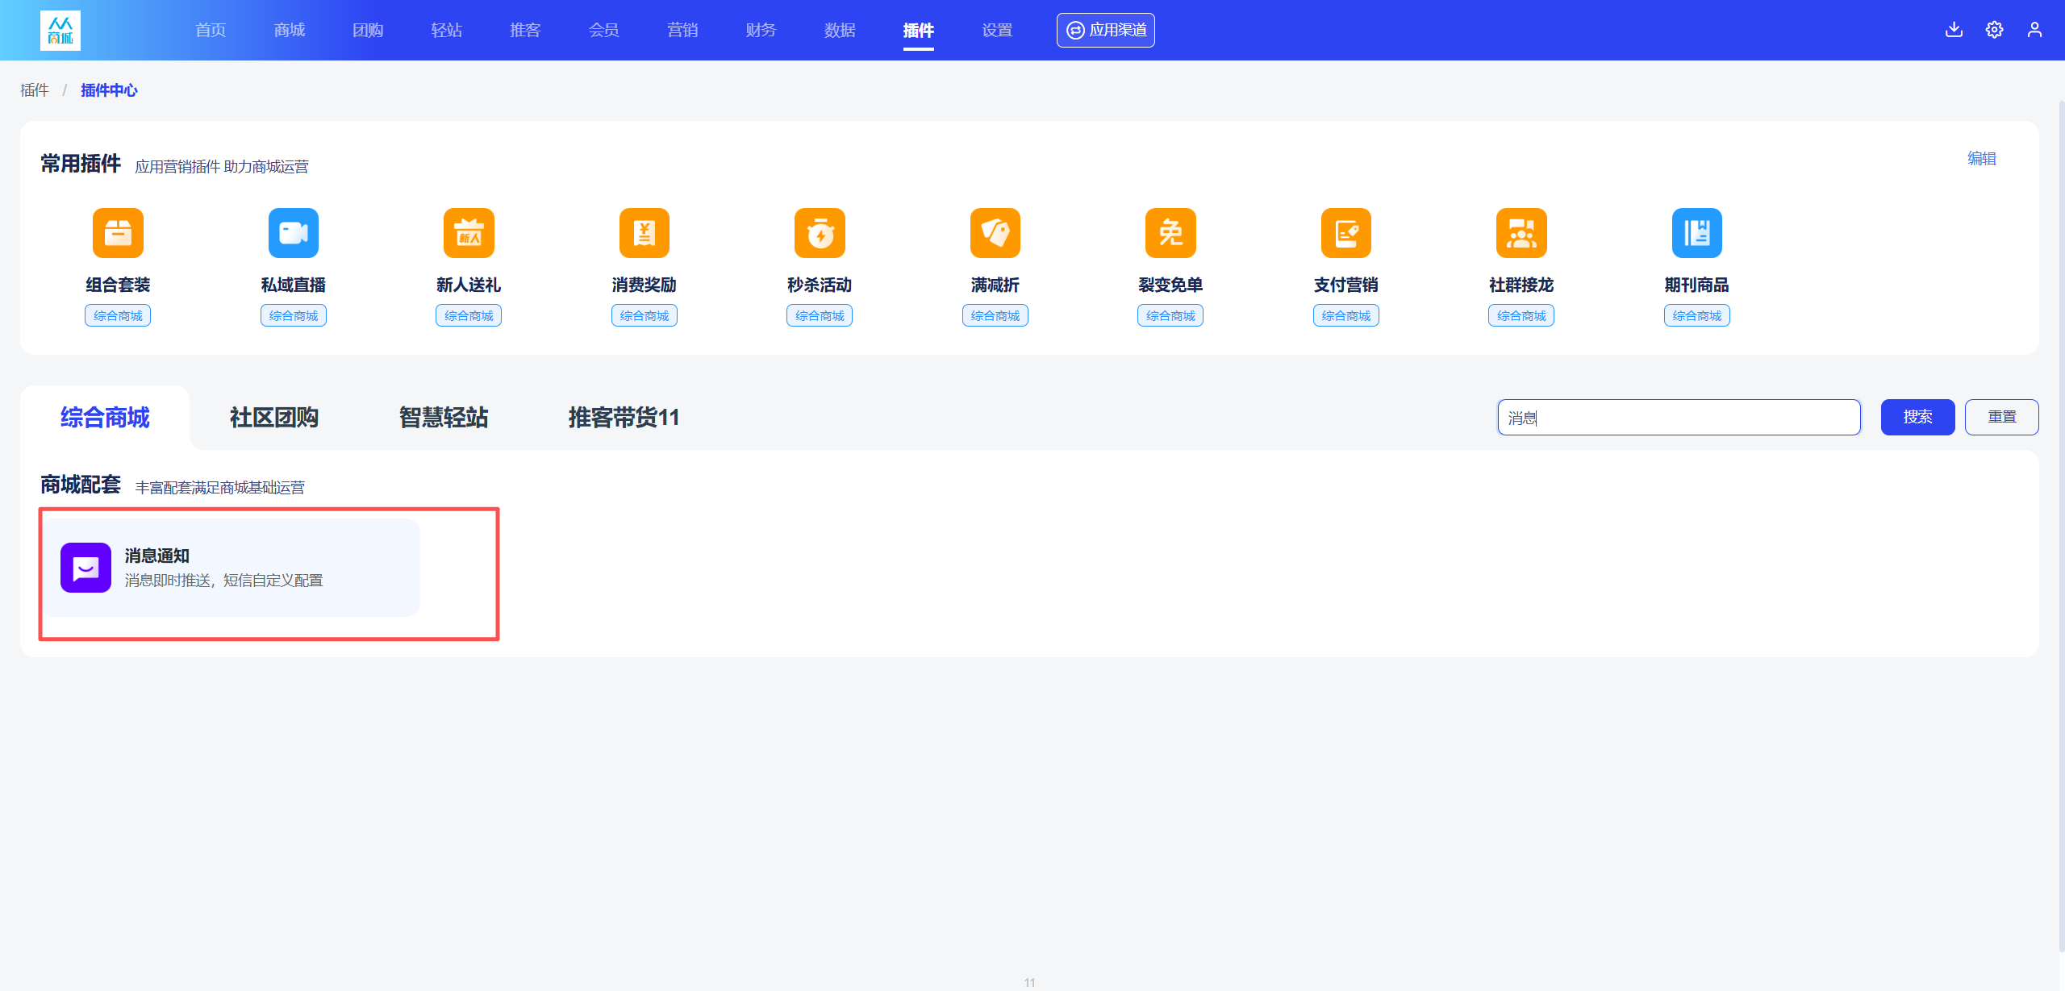Viewport: 2065px width, 991px height.
Task: Open the user profile icon
Action: coord(2034,30)
